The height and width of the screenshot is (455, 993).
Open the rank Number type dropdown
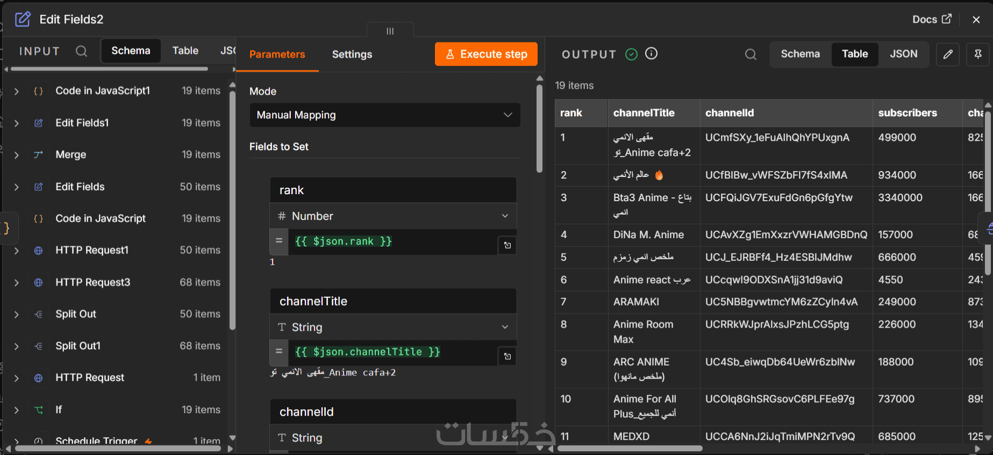[x=393, y=216]
